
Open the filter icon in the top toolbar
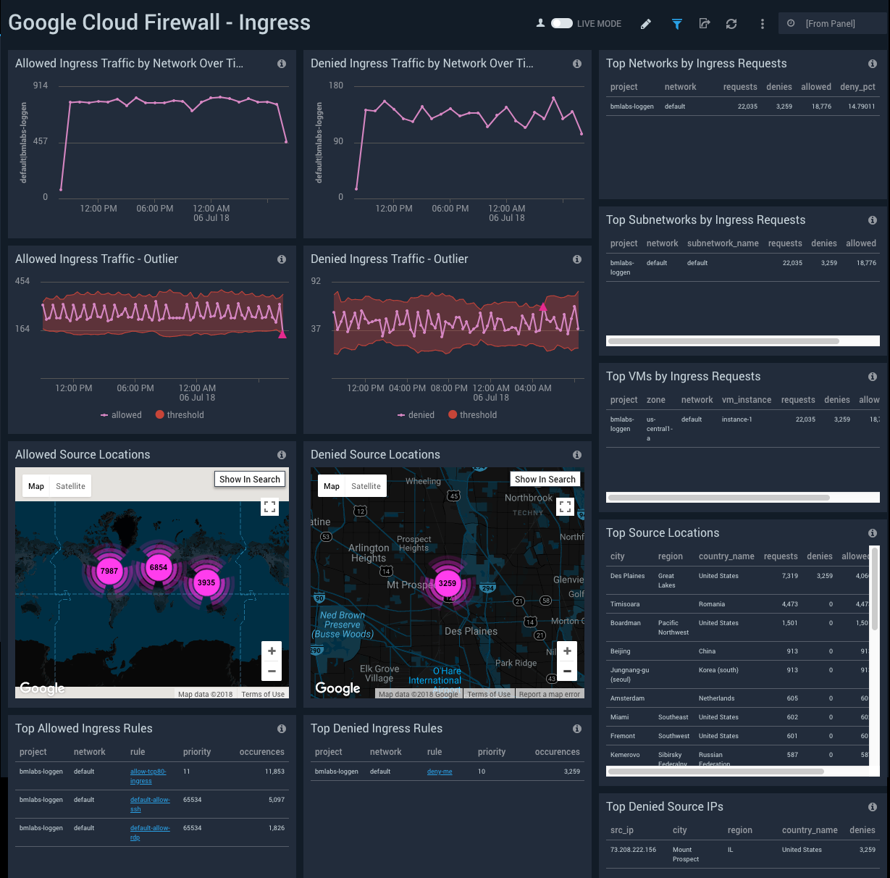tap(676, 23)
